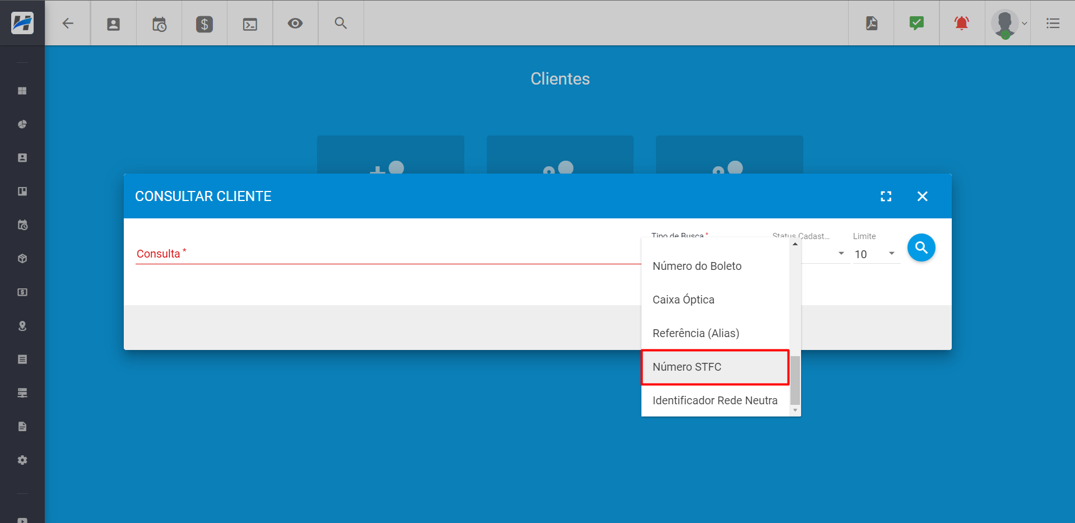The image size is (1075, 523).
Task: Open the PDF document icon
Action: [871, 24]
